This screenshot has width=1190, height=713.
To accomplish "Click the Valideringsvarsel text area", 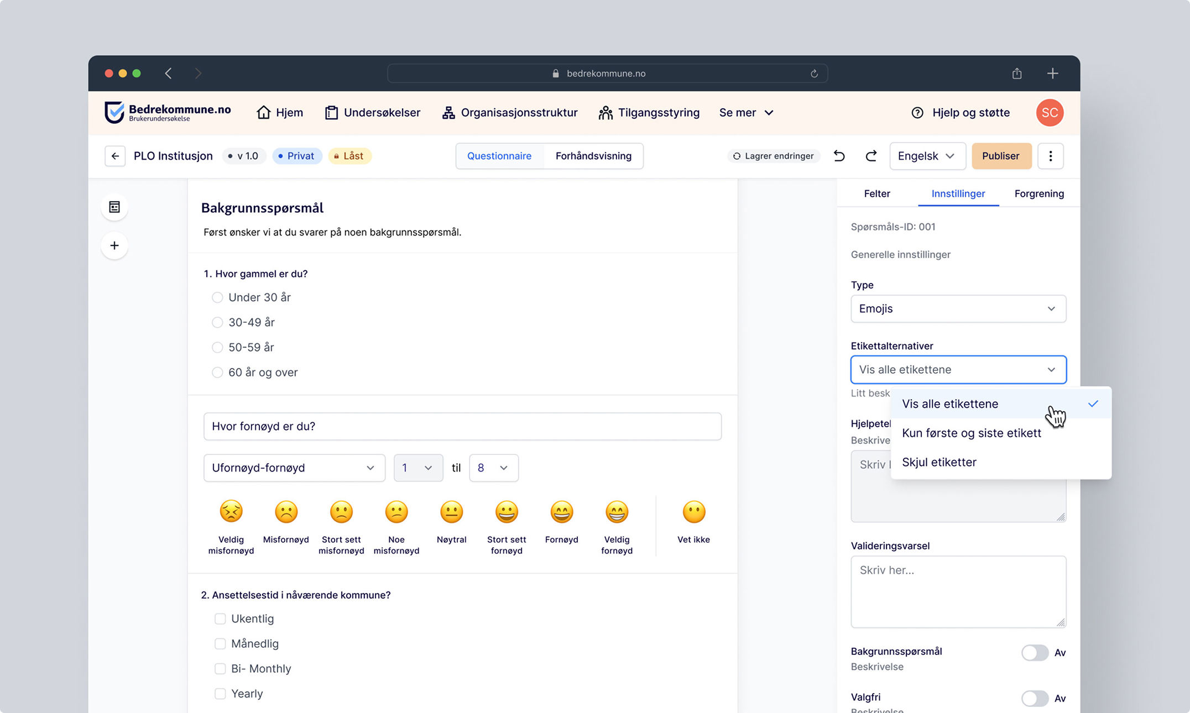I will pos(958,591).
